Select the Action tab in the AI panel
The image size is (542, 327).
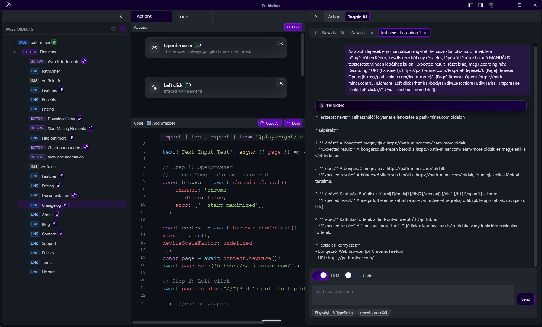(x=334, y=16)
